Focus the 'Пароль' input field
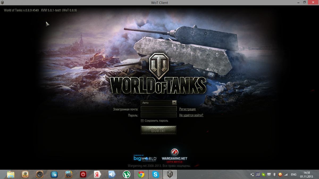The height and width of the screenshot is (179, 319). click(x=159, y=115)
